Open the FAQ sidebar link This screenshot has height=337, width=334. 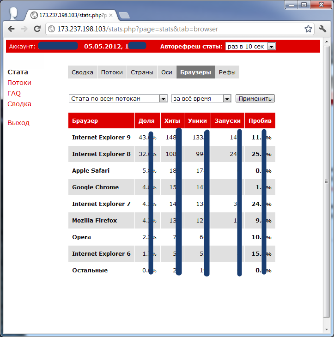coord(14,93)
